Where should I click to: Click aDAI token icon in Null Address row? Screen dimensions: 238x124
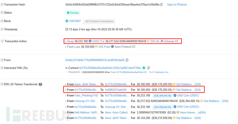(x=178, y=112)
